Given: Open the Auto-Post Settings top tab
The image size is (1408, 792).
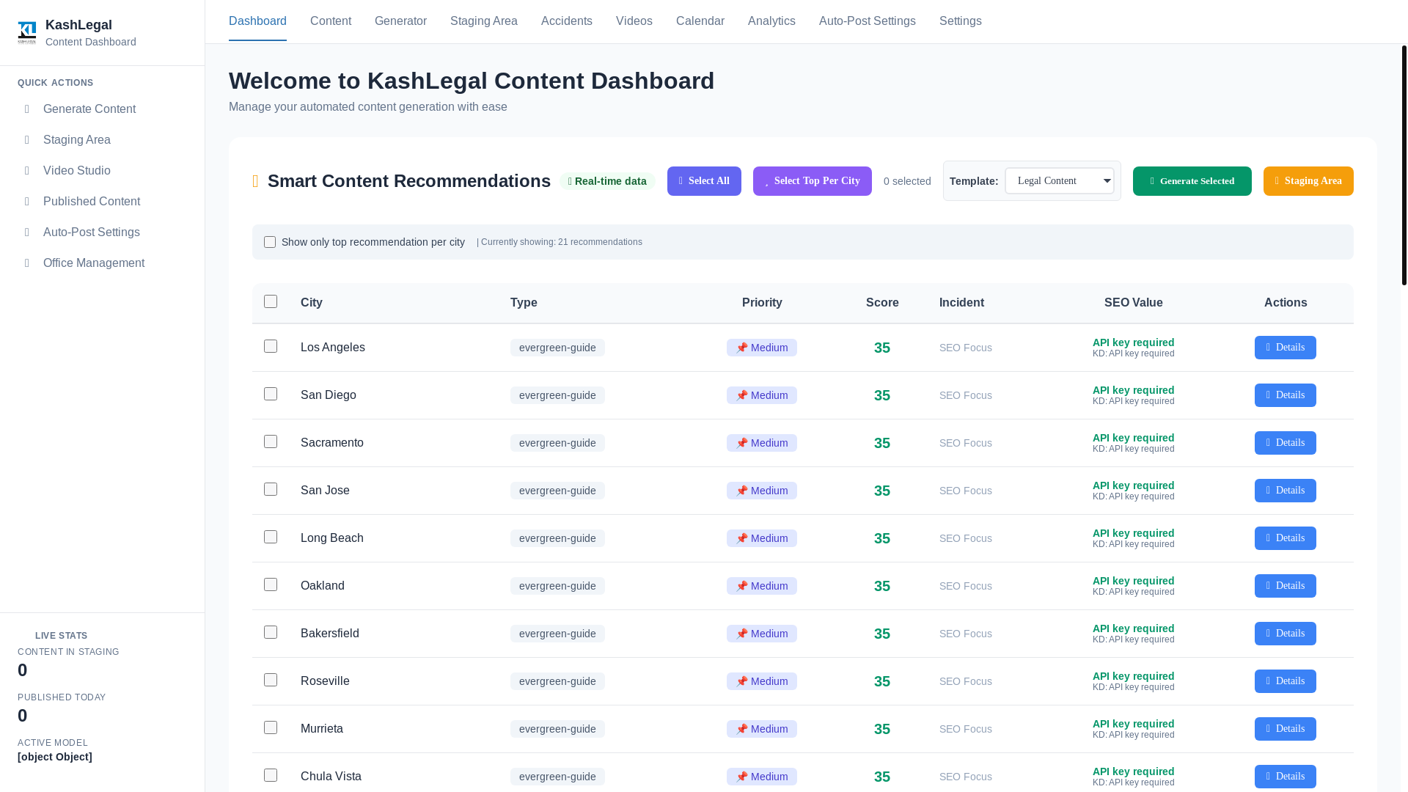Looking at the screenshot, I should (x=868, y=21).
